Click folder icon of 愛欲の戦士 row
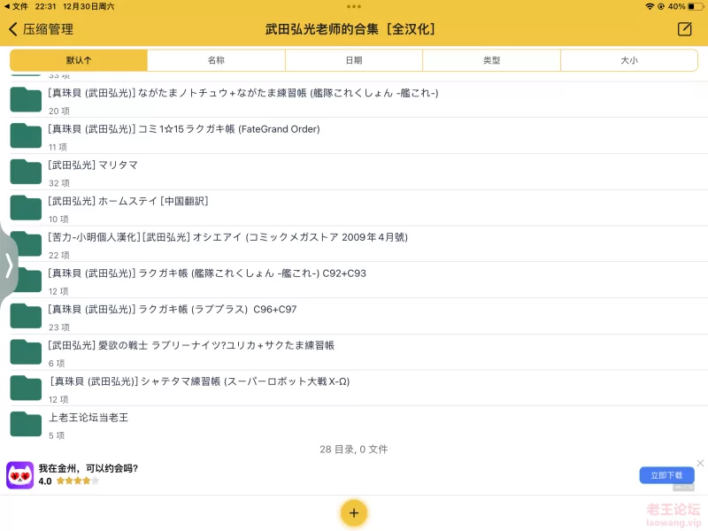This screenshot has width=708, height=531. [x=26, y=352]
